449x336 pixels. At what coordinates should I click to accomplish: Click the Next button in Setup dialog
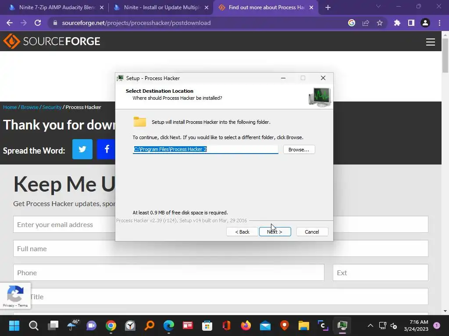[275, 232]
